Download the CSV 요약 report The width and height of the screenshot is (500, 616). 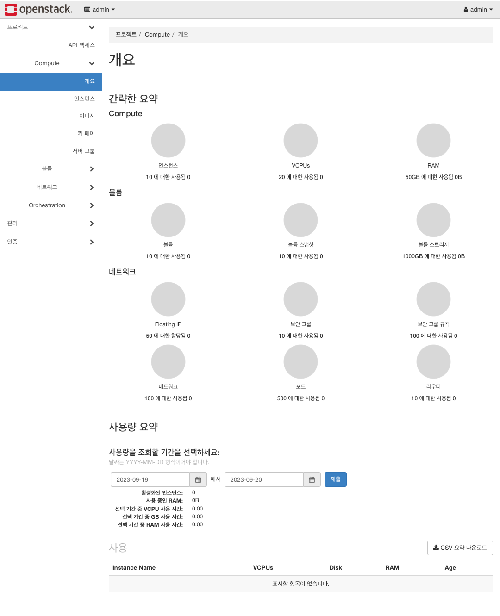[x=460, y=548]
